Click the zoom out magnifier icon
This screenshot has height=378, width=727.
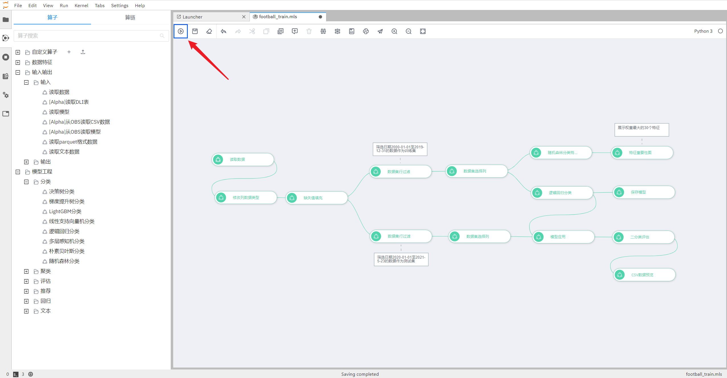(x=409, y=32)
